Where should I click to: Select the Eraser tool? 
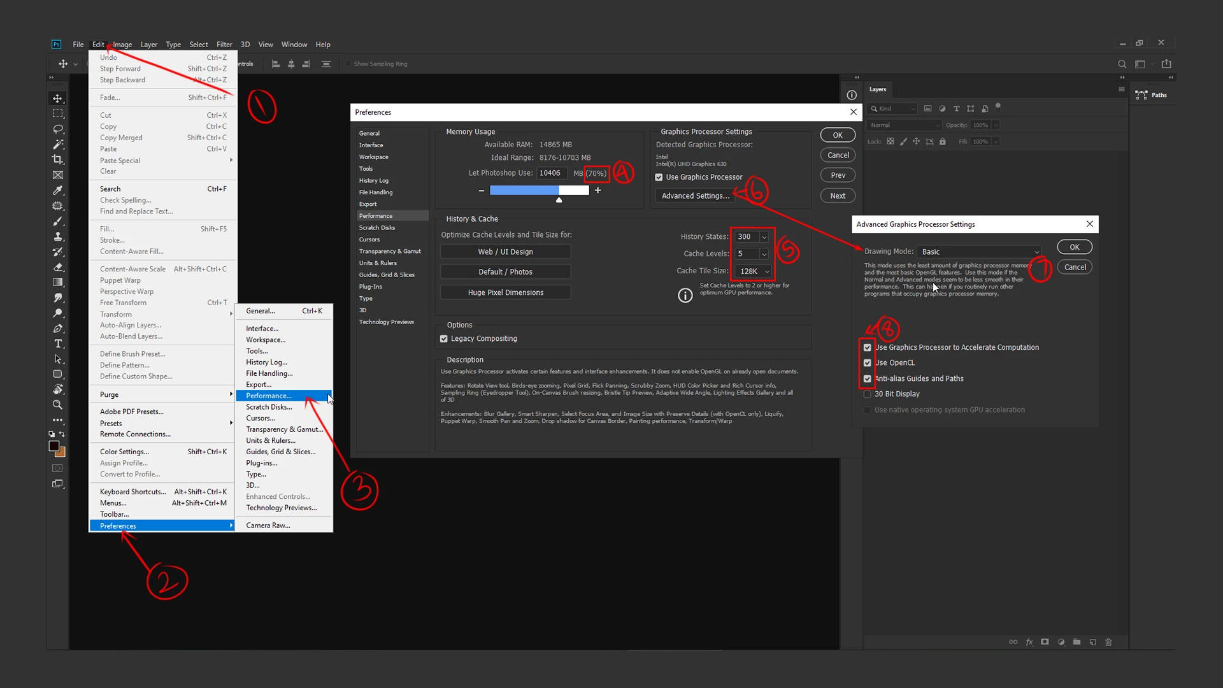click(x=58, y=267)
